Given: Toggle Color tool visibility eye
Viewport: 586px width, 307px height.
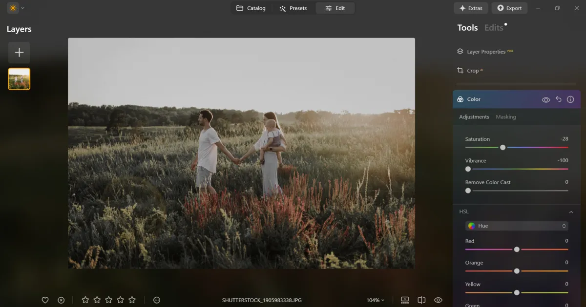Looking at the screenshot, I should point(546,99).
